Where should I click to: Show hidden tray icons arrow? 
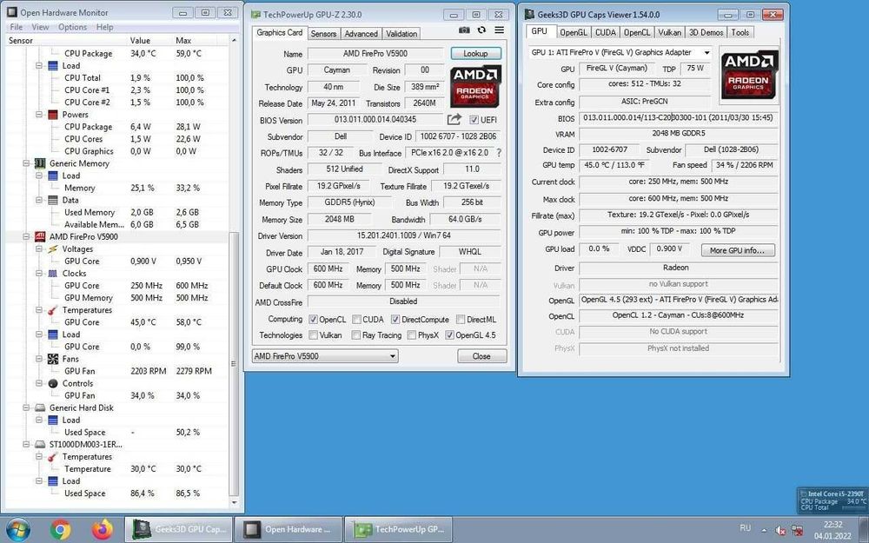[x=764, y=530]
